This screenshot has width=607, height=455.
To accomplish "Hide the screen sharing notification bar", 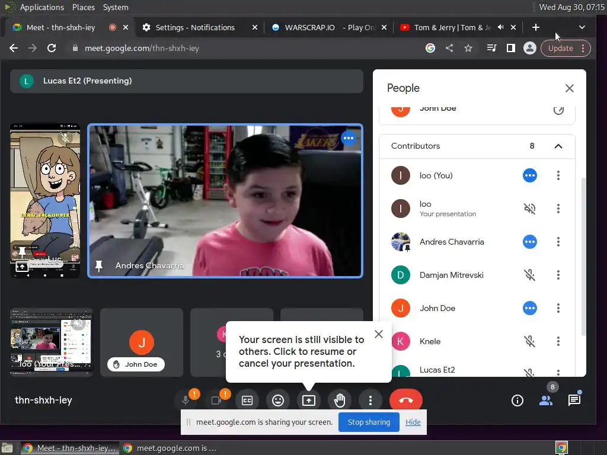I will pyautogui.click(x=413, y=422).
